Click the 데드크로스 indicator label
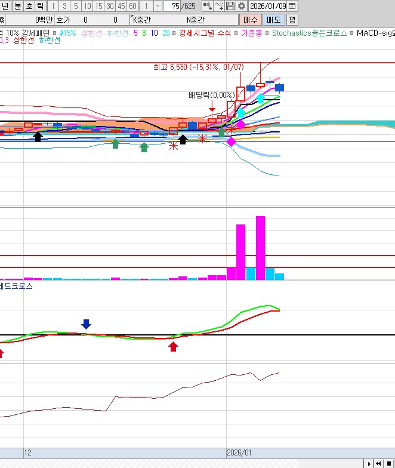Image resolution: width=395 pixels, height=468 pixels. (x=16, y=286)
